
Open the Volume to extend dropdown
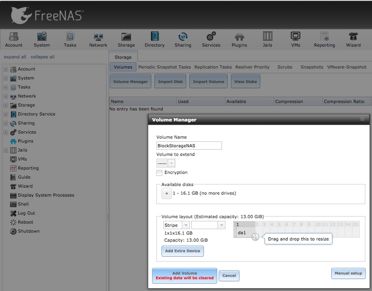[x=172, y=163]
